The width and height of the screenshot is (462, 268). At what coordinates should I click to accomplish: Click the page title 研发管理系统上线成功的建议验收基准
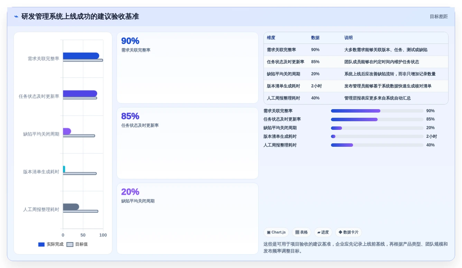(80, 17)
